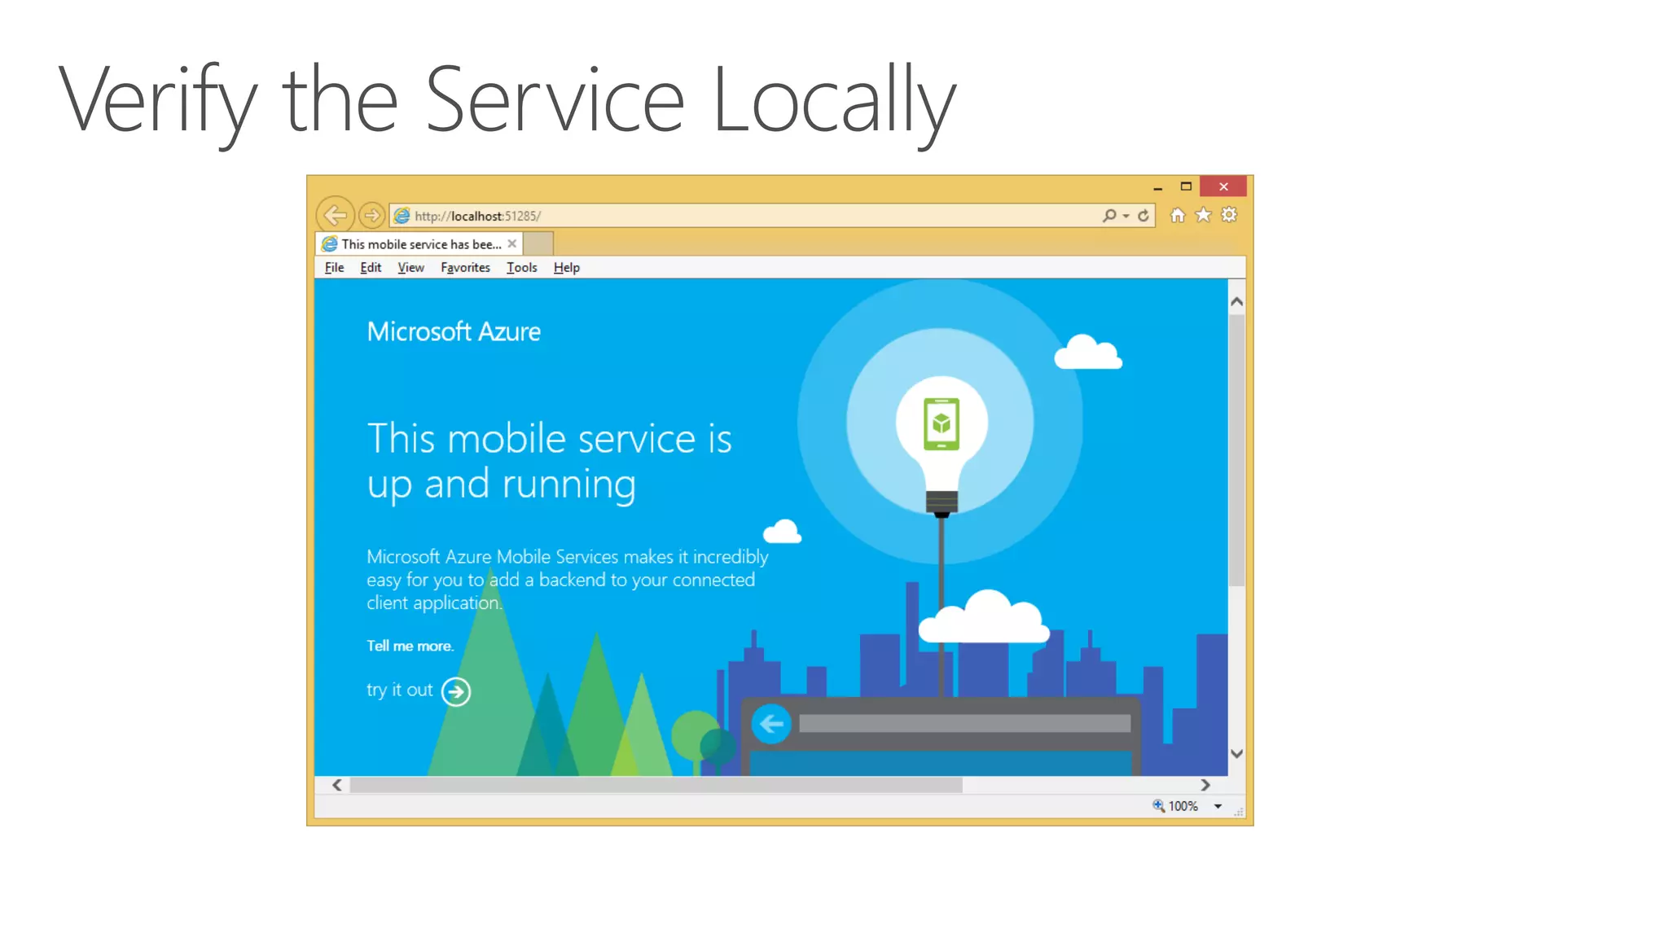
Task: Open the Tools menu
Action: pos(521,268)
